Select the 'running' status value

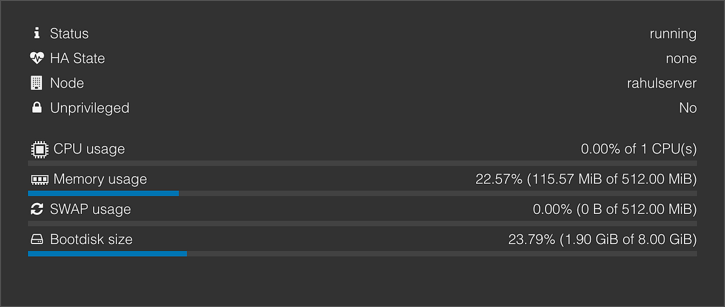click(x=672, y=34)
